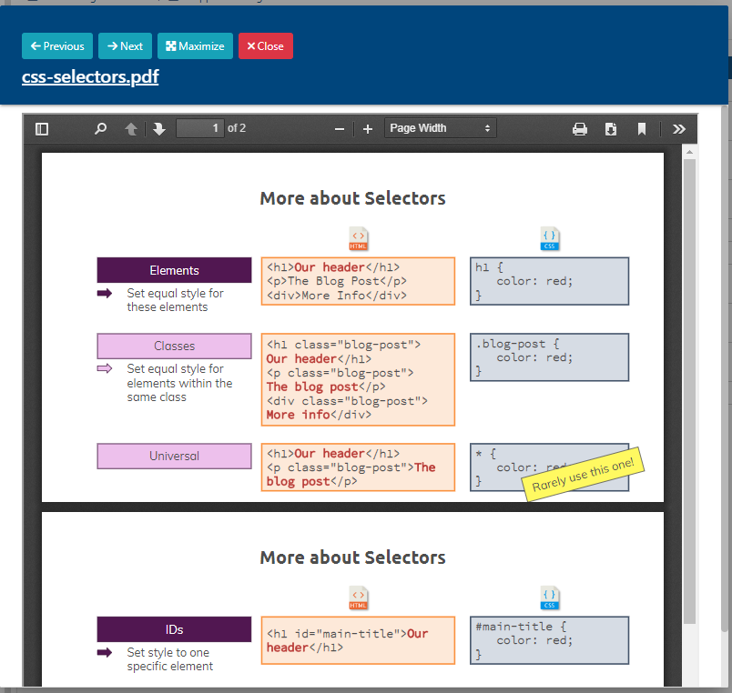This screenshot has height=693, width=732.
Task: Open the secondary tools double-chevron menu
Action: pyautogui.click(x=679, y=129)
